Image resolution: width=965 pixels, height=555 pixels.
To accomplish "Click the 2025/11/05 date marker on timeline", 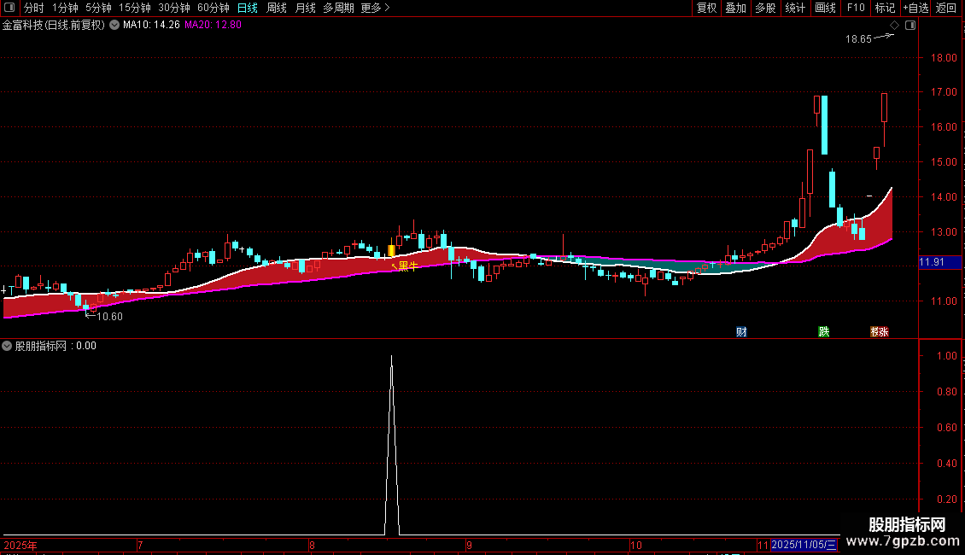I will point(804,545).
